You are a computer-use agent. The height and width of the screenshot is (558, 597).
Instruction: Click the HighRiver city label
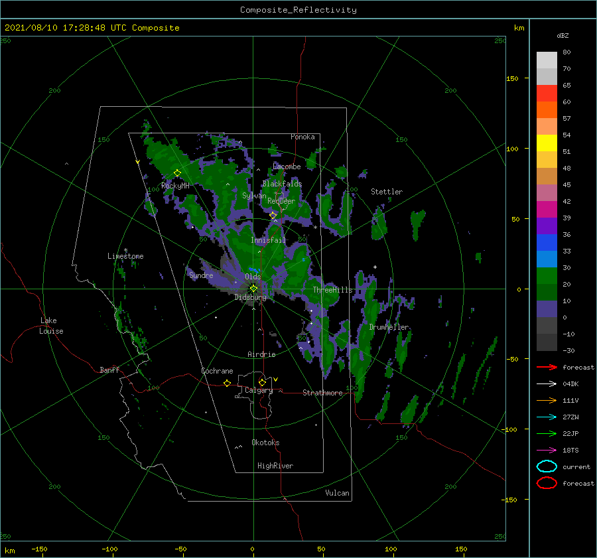tap(275, 466)
